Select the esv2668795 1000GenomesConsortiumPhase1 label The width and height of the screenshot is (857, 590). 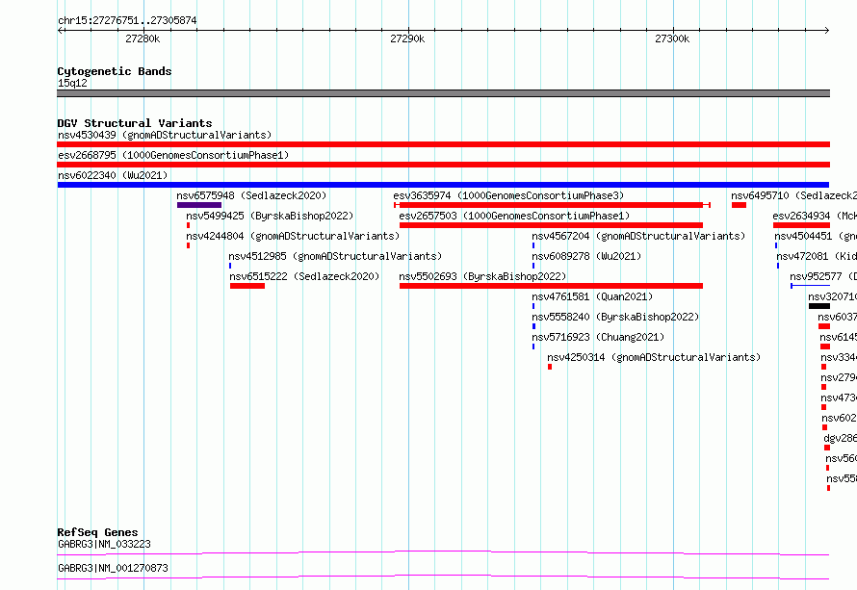coord(173,155)
